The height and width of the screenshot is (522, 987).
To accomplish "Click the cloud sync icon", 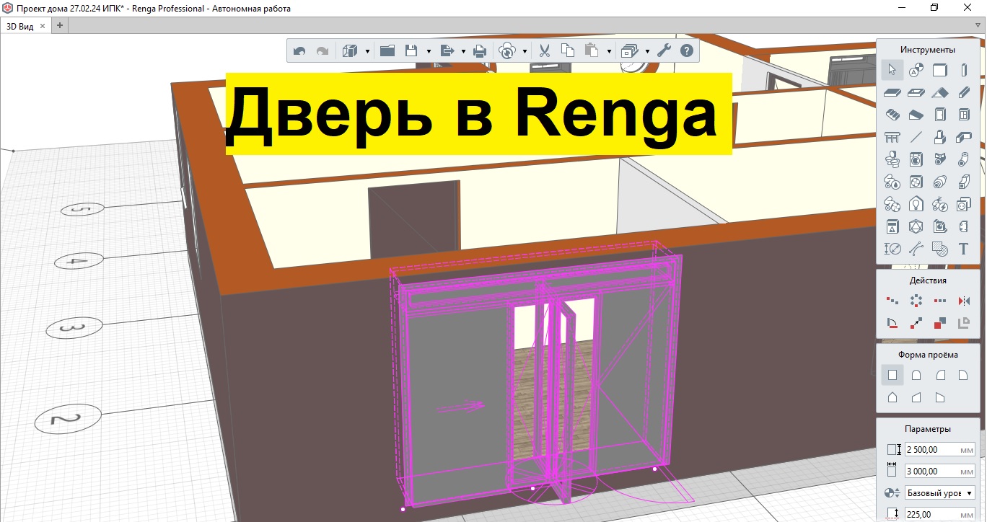I will tap(508, 51).
